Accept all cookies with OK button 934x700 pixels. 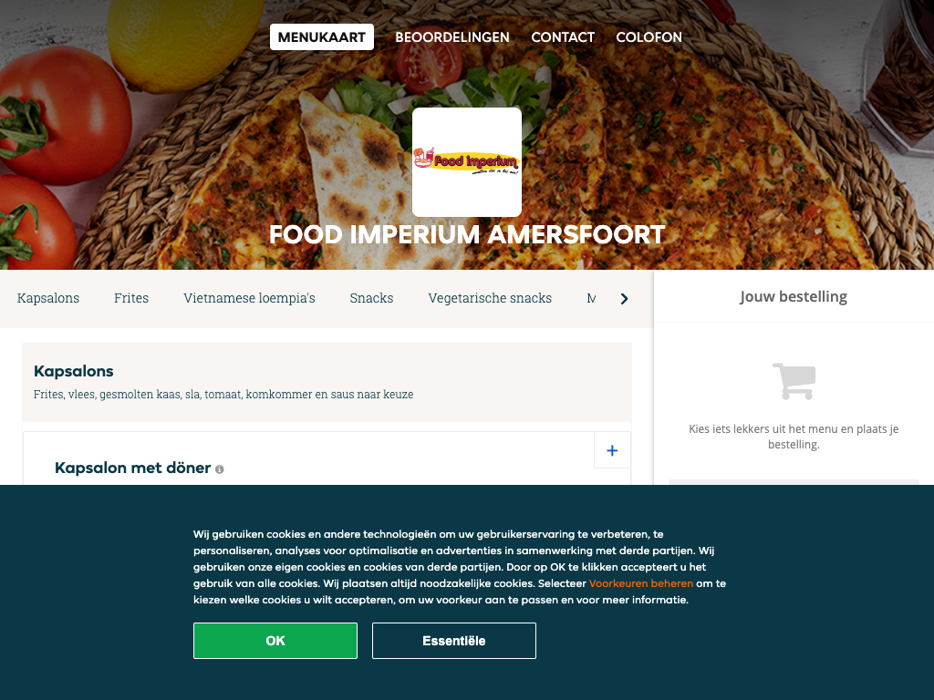(275, 641)
